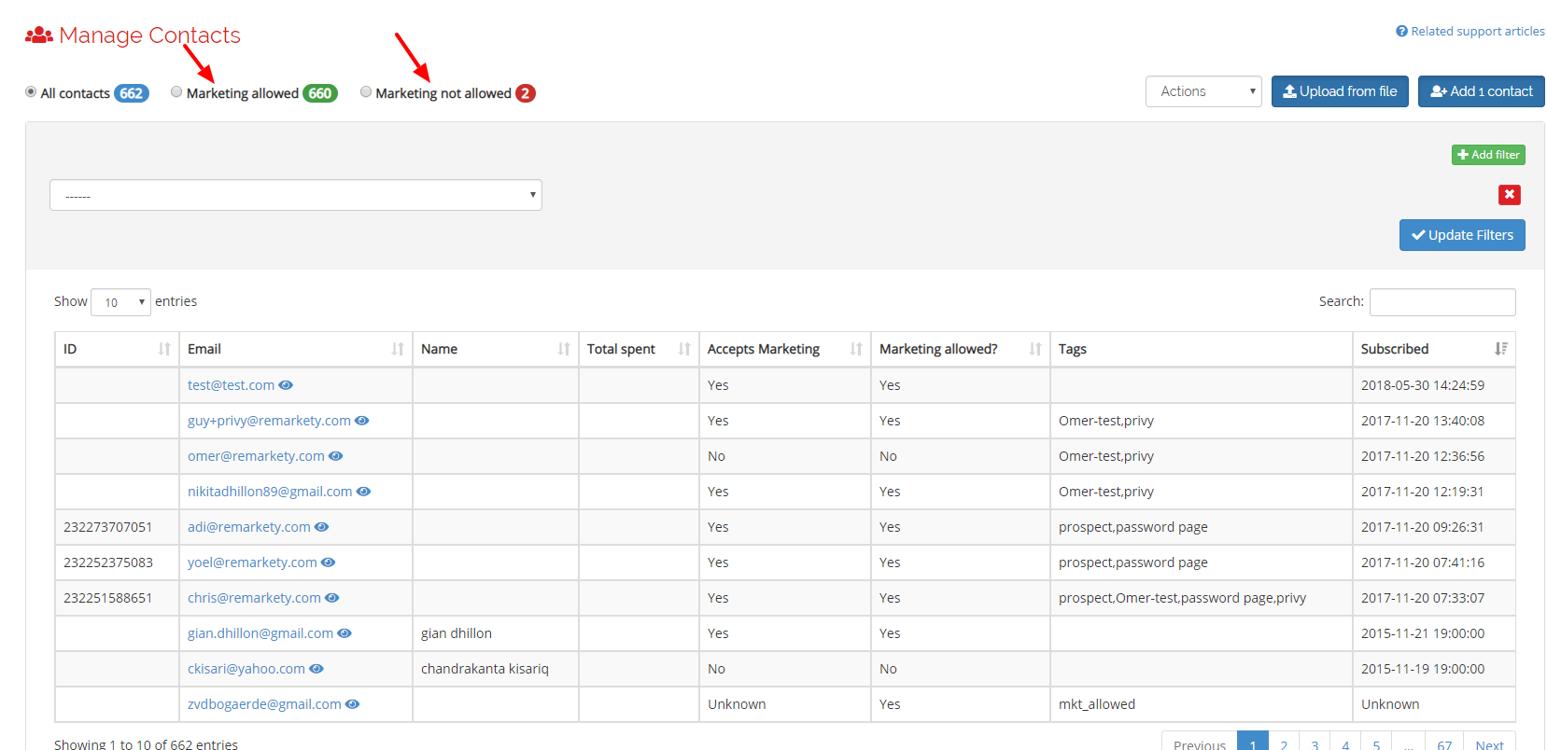Click the red 2 count badge
The image size is (1547, 750).
[x=526, y=93]
